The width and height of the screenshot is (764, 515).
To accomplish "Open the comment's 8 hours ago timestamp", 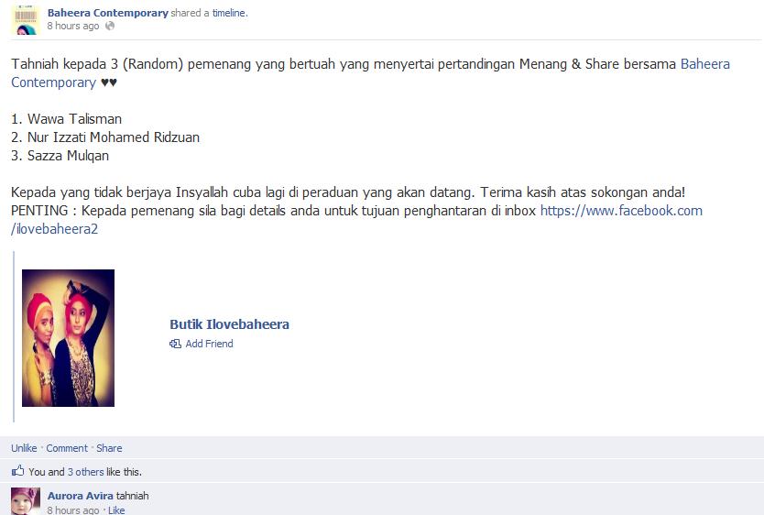I will click(x=73, y=510).
